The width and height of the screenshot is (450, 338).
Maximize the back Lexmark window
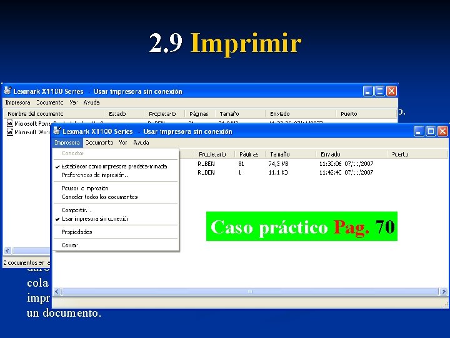coord(380,91)
